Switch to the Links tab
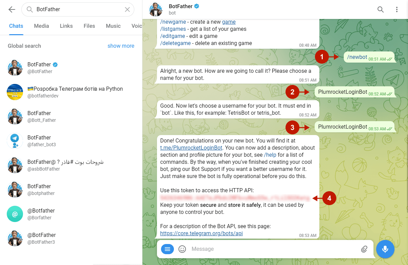The width and height of the screenshot is (408, 265). (66, 26)
